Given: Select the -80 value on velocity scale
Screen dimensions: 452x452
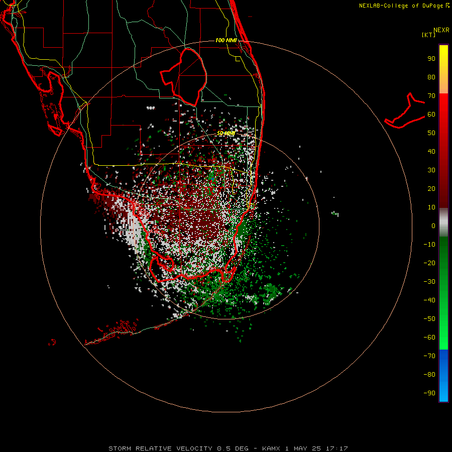Looking at the screenshot, I should point(429,375).
